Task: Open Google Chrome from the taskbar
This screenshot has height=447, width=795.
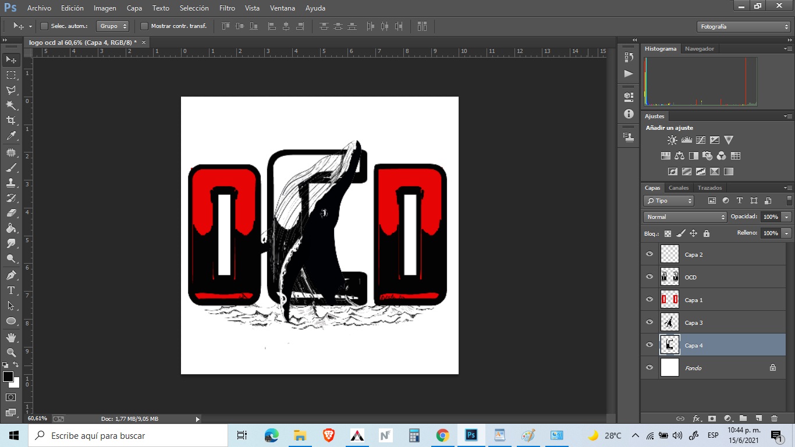Action: 442,435
